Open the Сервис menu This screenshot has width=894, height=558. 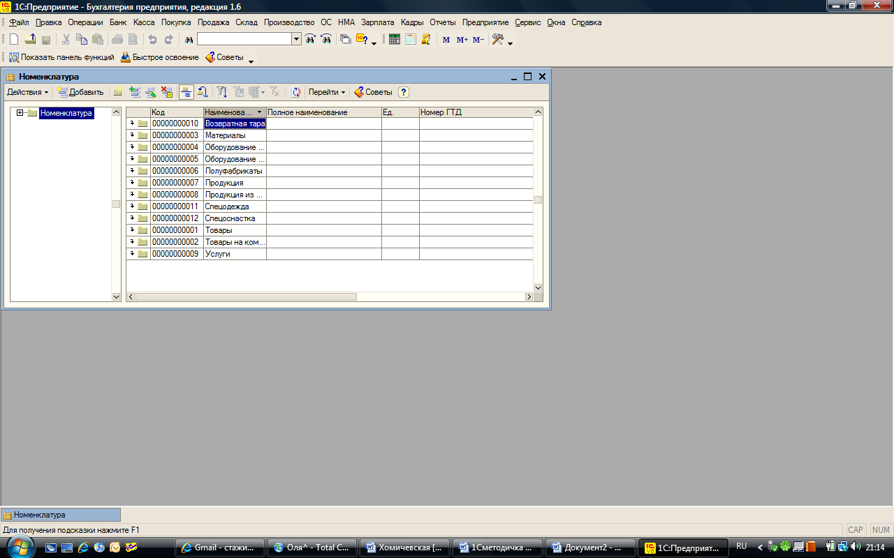click(x=528, y=22)
